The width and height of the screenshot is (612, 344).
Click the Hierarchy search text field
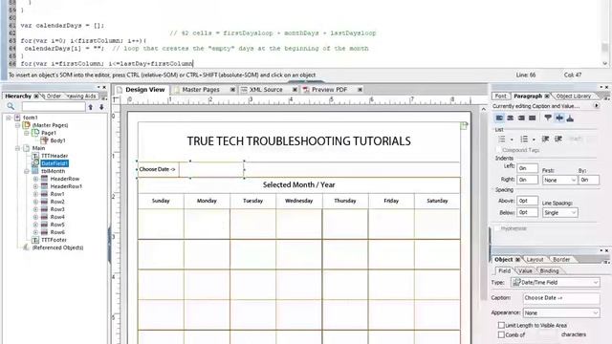[x=54, y=106]
